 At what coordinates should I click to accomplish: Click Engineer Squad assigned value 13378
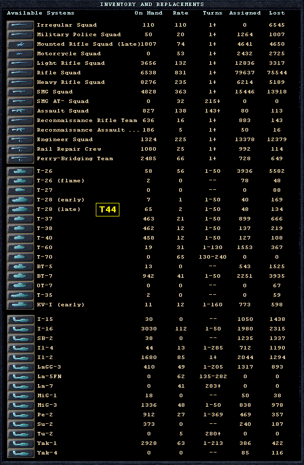(x=245, y=140)
